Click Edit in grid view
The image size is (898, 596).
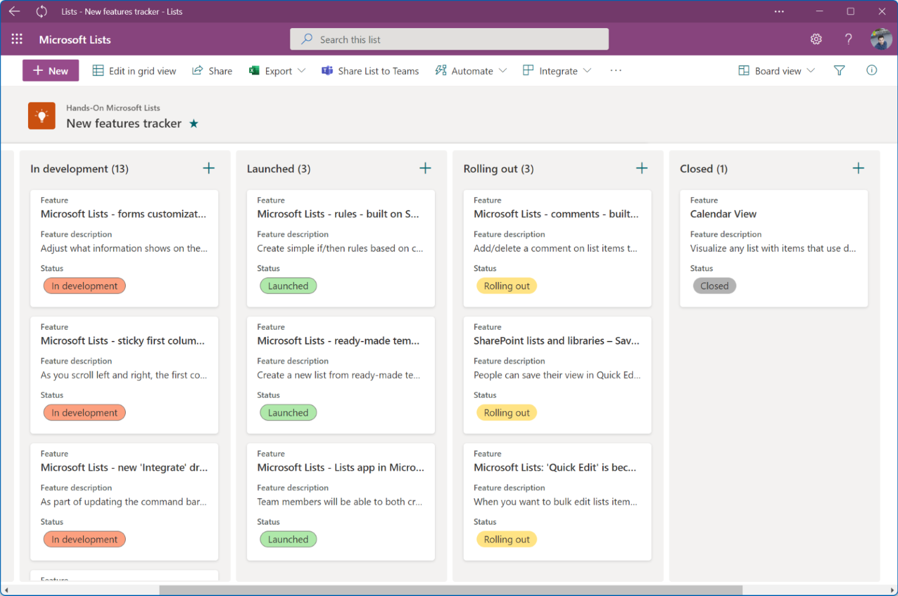coord(134,71)
